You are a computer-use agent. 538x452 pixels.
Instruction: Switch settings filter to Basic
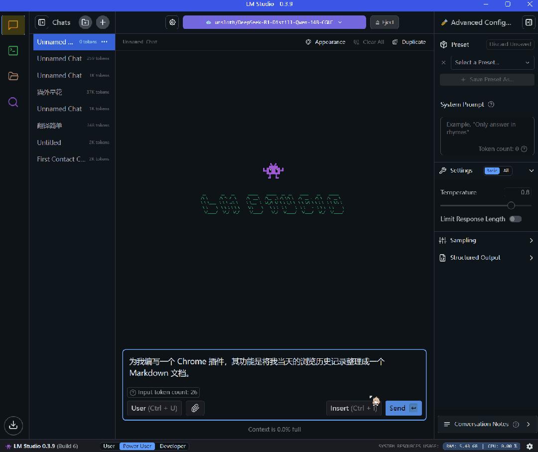point(492,170)
